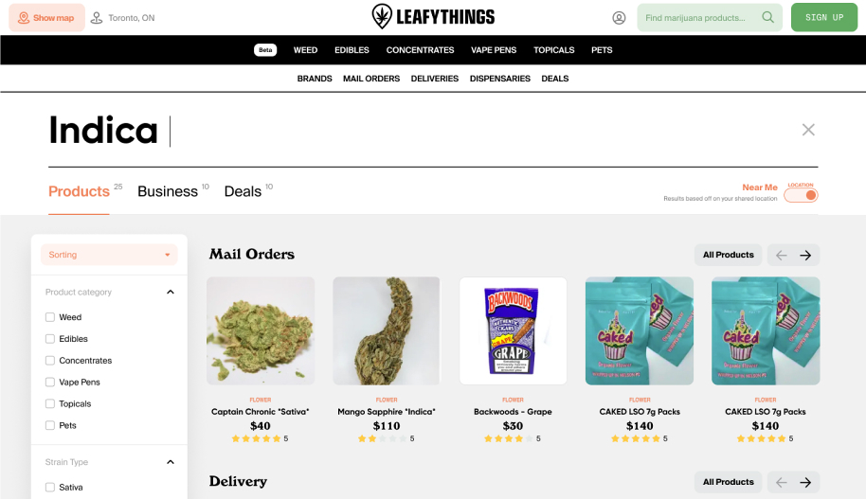This screenshot has width=866, height=499.
Task: Collapse the Product category section
Action: 171,292
